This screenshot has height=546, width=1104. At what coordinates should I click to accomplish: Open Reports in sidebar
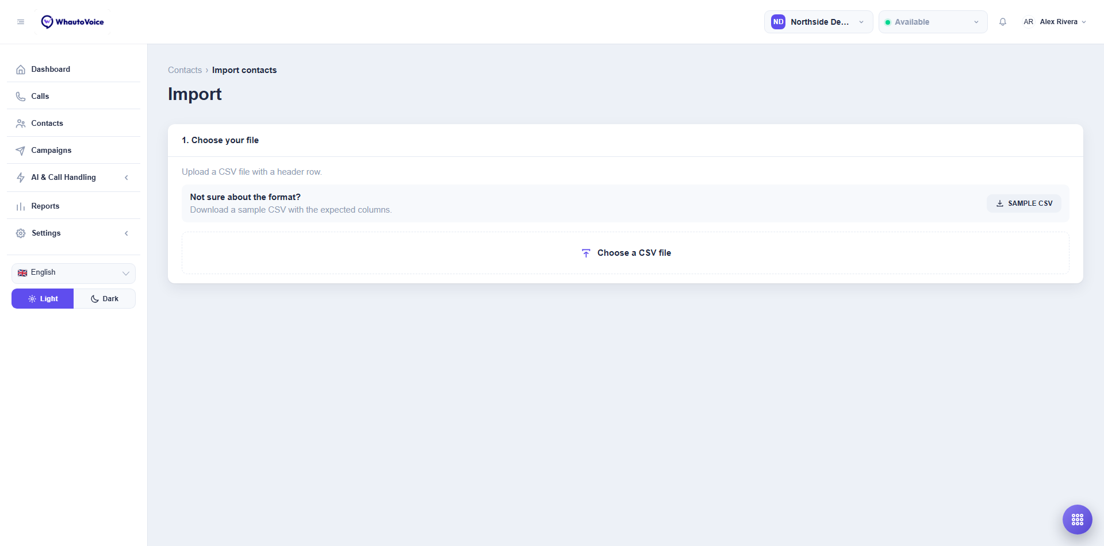click(x=74, y=206)
